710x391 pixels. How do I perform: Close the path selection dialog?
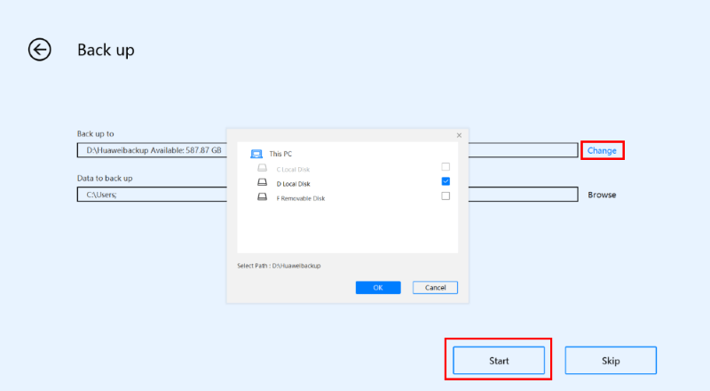459,135
